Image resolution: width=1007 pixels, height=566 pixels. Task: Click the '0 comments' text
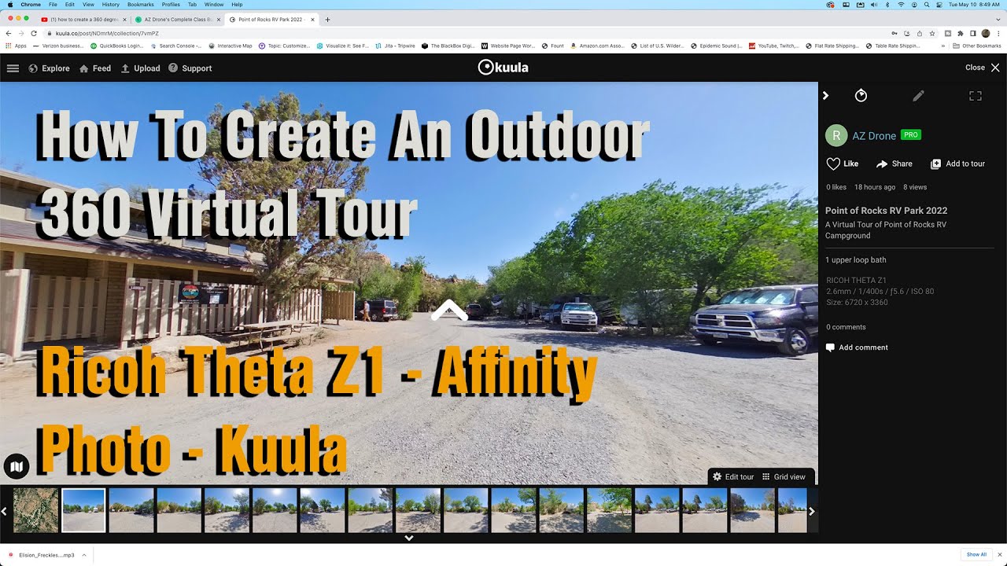tap(846, 327)
